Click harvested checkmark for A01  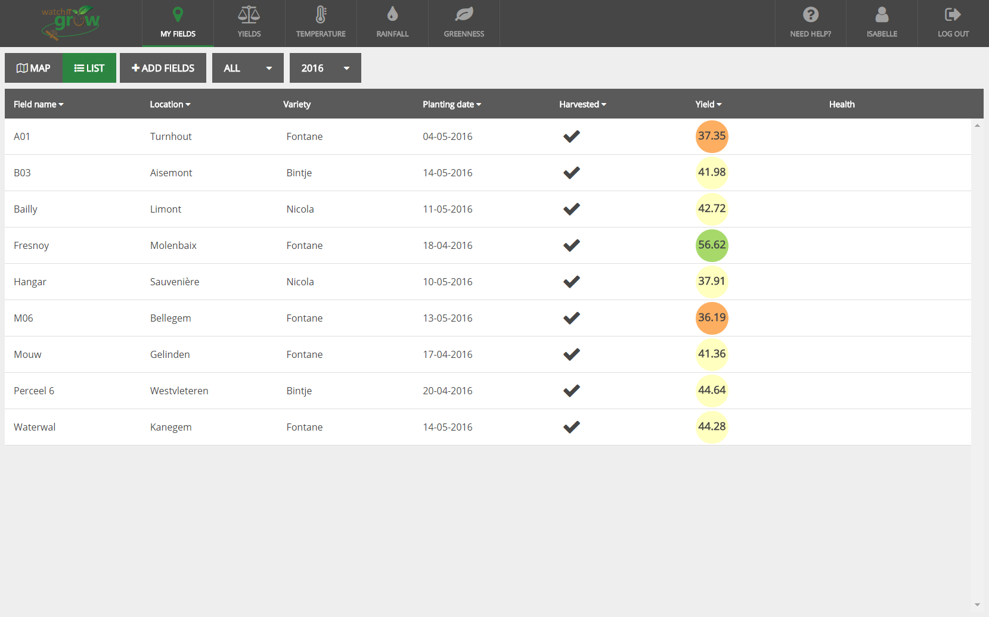tap(572, 136)
